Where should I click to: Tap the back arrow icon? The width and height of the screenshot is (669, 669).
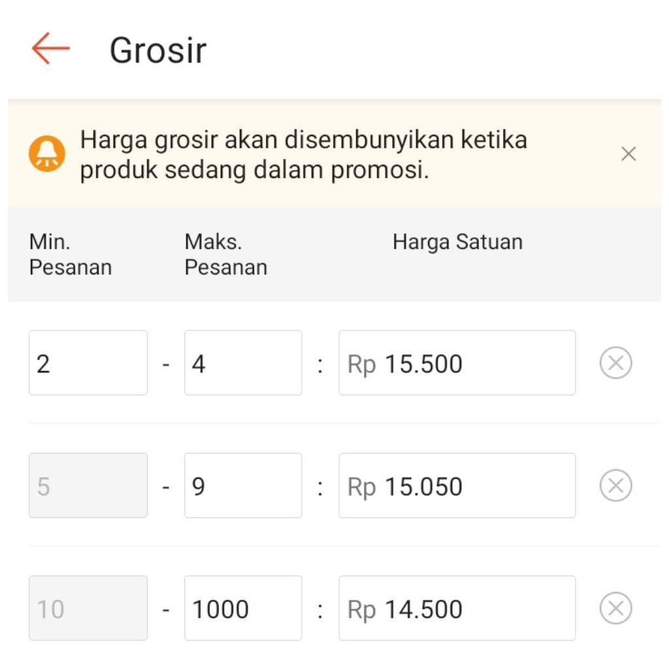(50, 49)
